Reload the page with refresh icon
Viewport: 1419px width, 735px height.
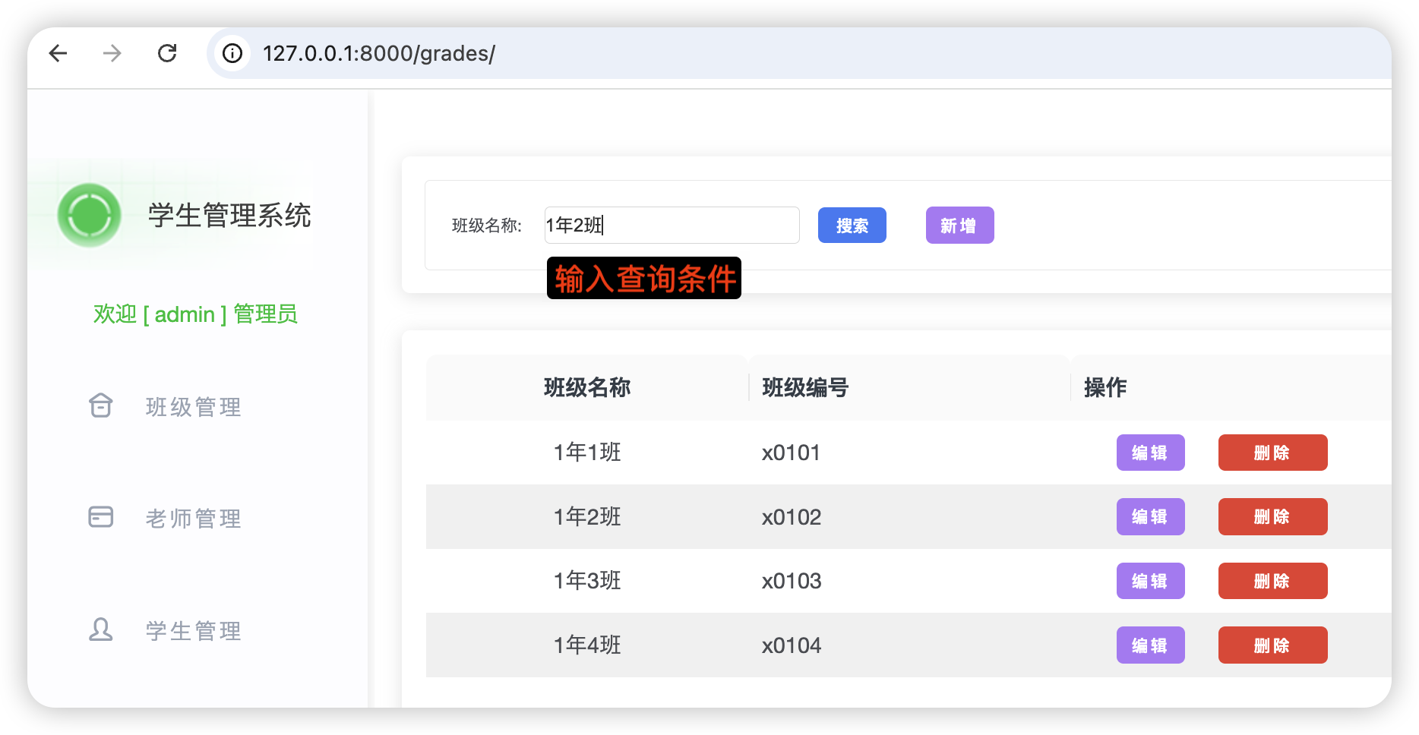[167, 53]
